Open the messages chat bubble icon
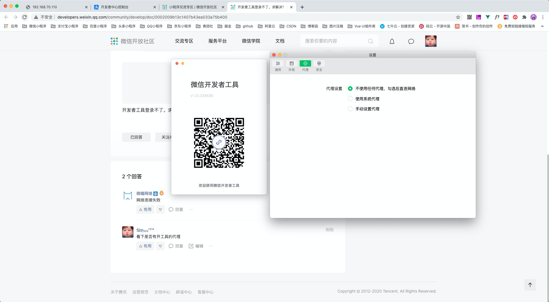 411,41
